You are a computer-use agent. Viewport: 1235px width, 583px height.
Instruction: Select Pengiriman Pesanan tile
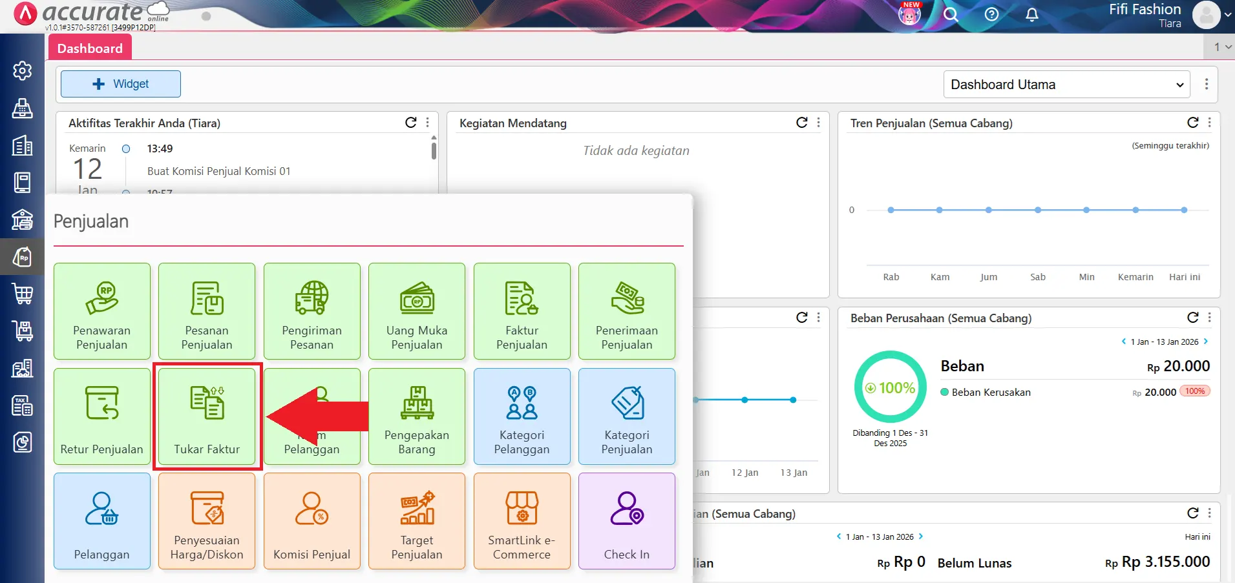[x=311, y=311]
